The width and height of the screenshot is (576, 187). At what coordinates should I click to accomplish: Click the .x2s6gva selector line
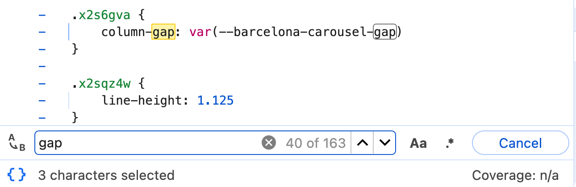point(101,16)
